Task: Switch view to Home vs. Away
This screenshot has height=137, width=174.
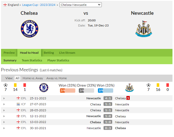Action: click(33, 78)
